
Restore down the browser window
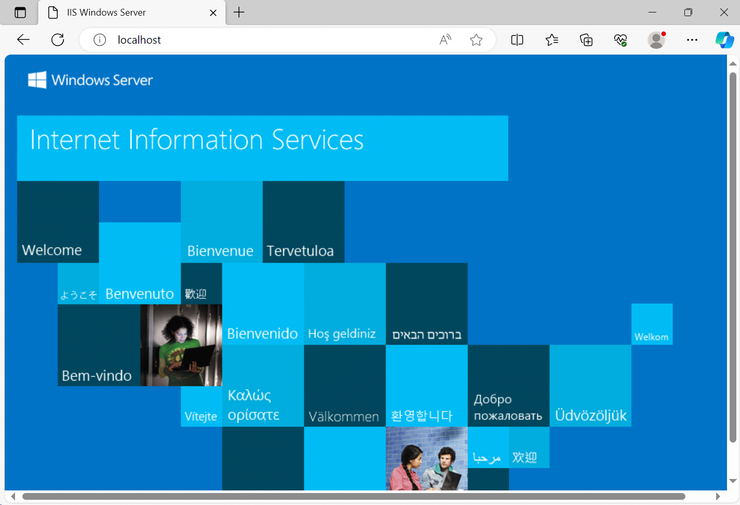(688, 12)
